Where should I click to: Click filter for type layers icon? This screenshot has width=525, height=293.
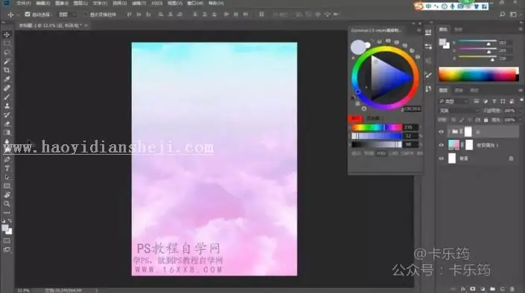494,101
